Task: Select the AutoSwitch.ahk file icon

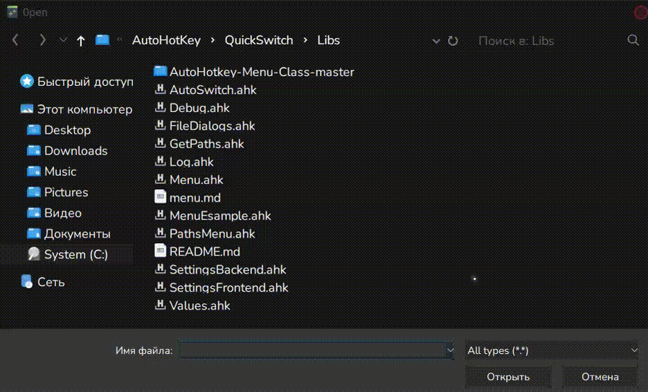Action: coord(160,90)
